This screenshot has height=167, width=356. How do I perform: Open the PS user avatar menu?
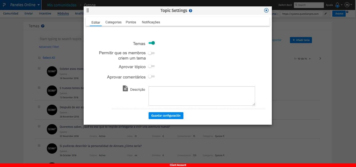[347, 5]
